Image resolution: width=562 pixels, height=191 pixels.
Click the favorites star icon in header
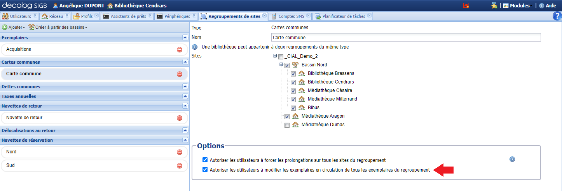[x=494, y=5]
